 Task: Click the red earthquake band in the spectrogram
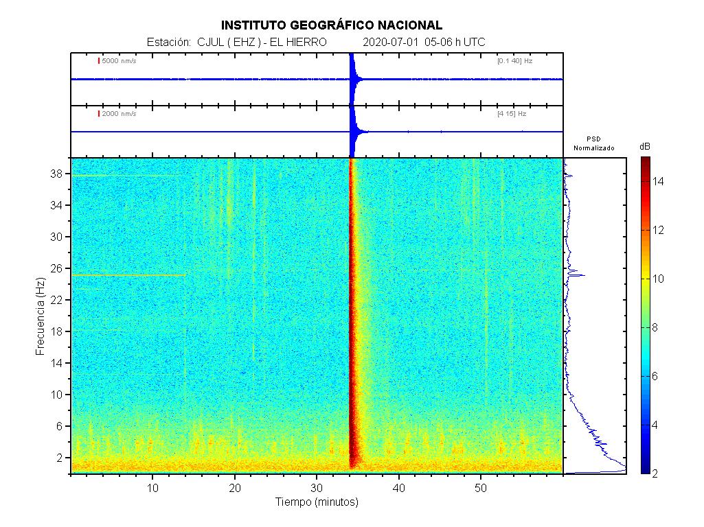(353, 314)
